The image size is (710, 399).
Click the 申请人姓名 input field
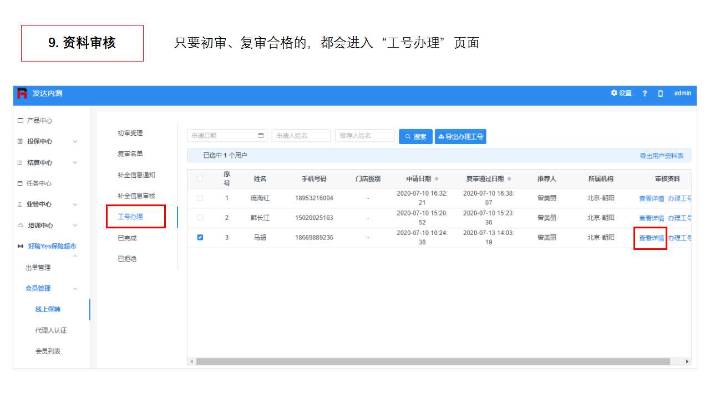tap(301, 136)
